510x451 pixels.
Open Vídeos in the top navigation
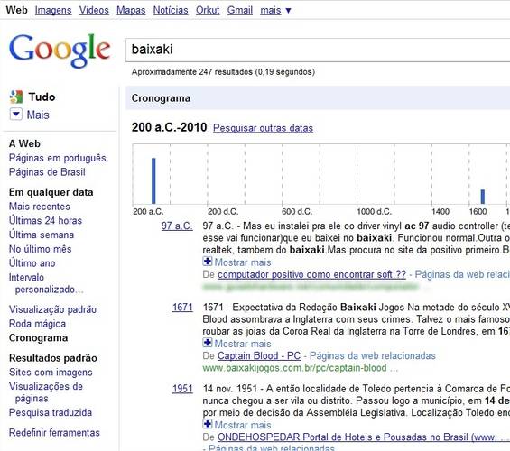tap(94, 11)
